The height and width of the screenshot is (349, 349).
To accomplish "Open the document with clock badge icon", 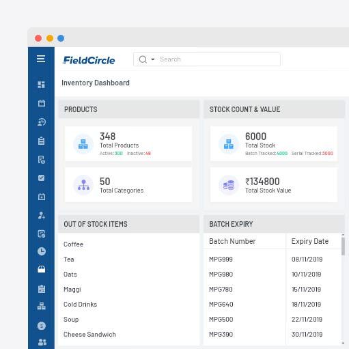I will coord(42,160).
